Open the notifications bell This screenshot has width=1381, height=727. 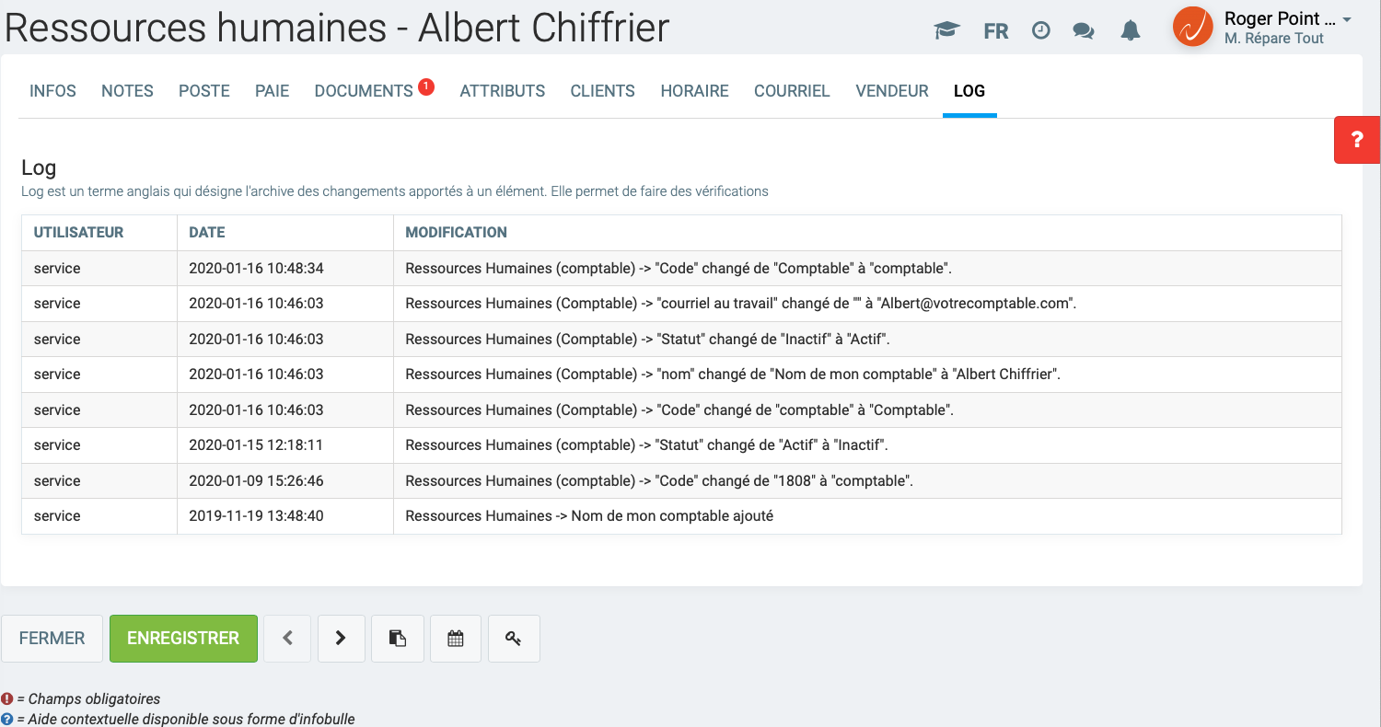pyautogui.click(x=1131, y=30)
